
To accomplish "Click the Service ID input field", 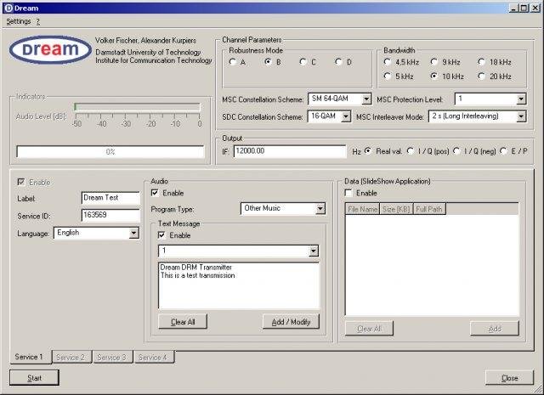I will [x=110, y=216].
